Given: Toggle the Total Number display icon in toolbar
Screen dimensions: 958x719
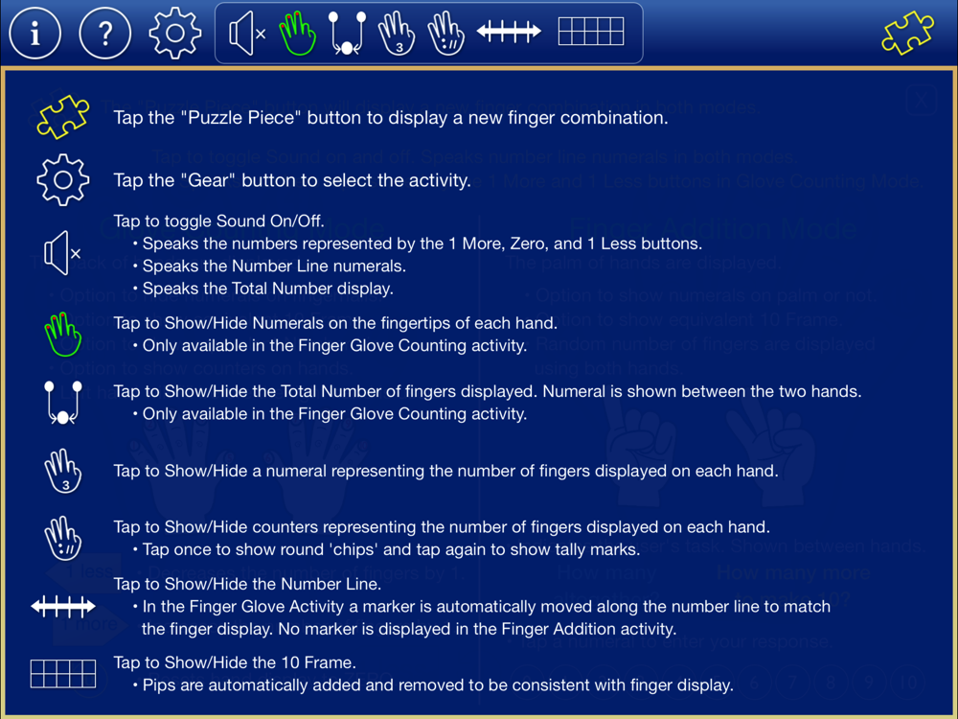Looking at the screenshot, I should click(347, 33).
